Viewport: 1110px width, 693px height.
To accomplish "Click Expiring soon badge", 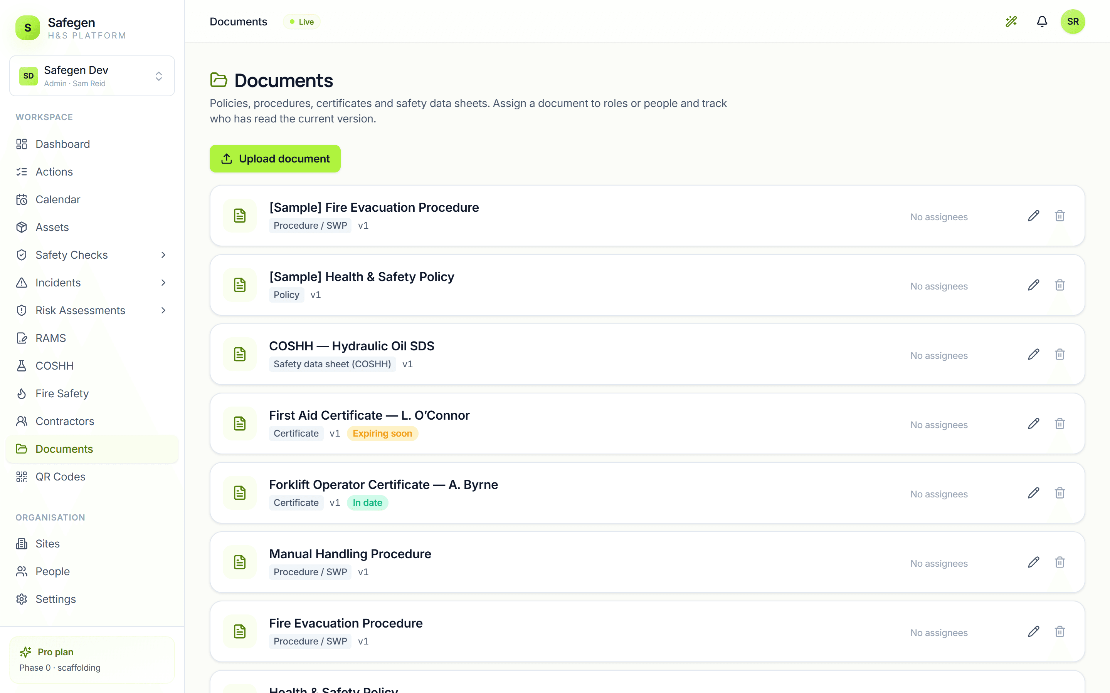I will pyautogui.click(x=383, y=434).
